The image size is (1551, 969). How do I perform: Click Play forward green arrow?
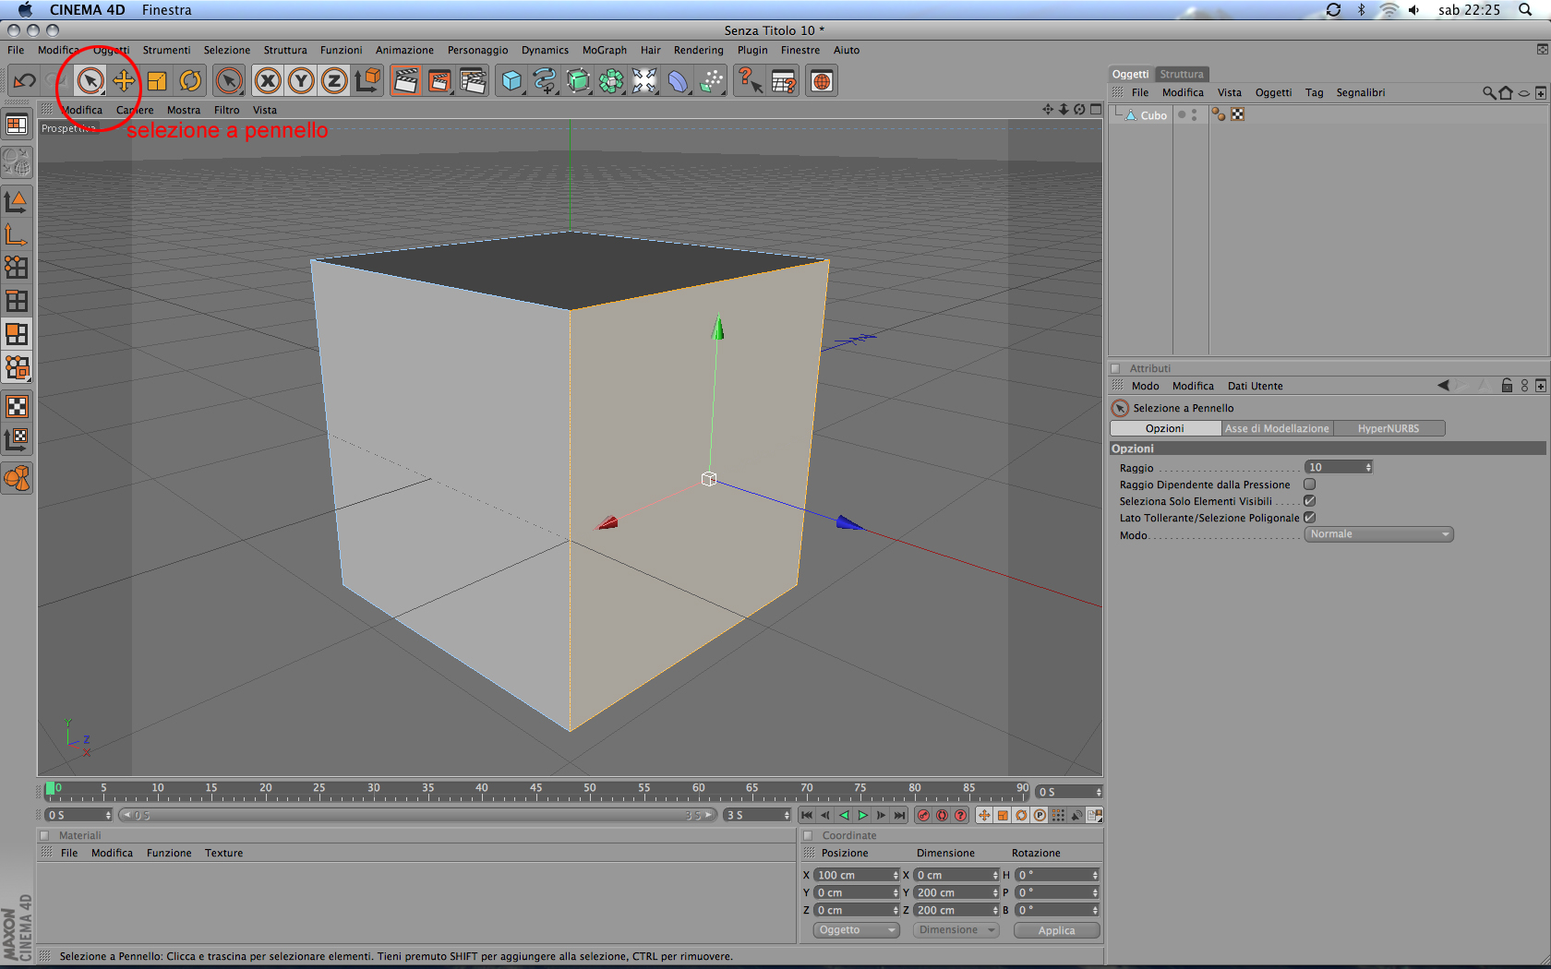(x=863, y=815)
